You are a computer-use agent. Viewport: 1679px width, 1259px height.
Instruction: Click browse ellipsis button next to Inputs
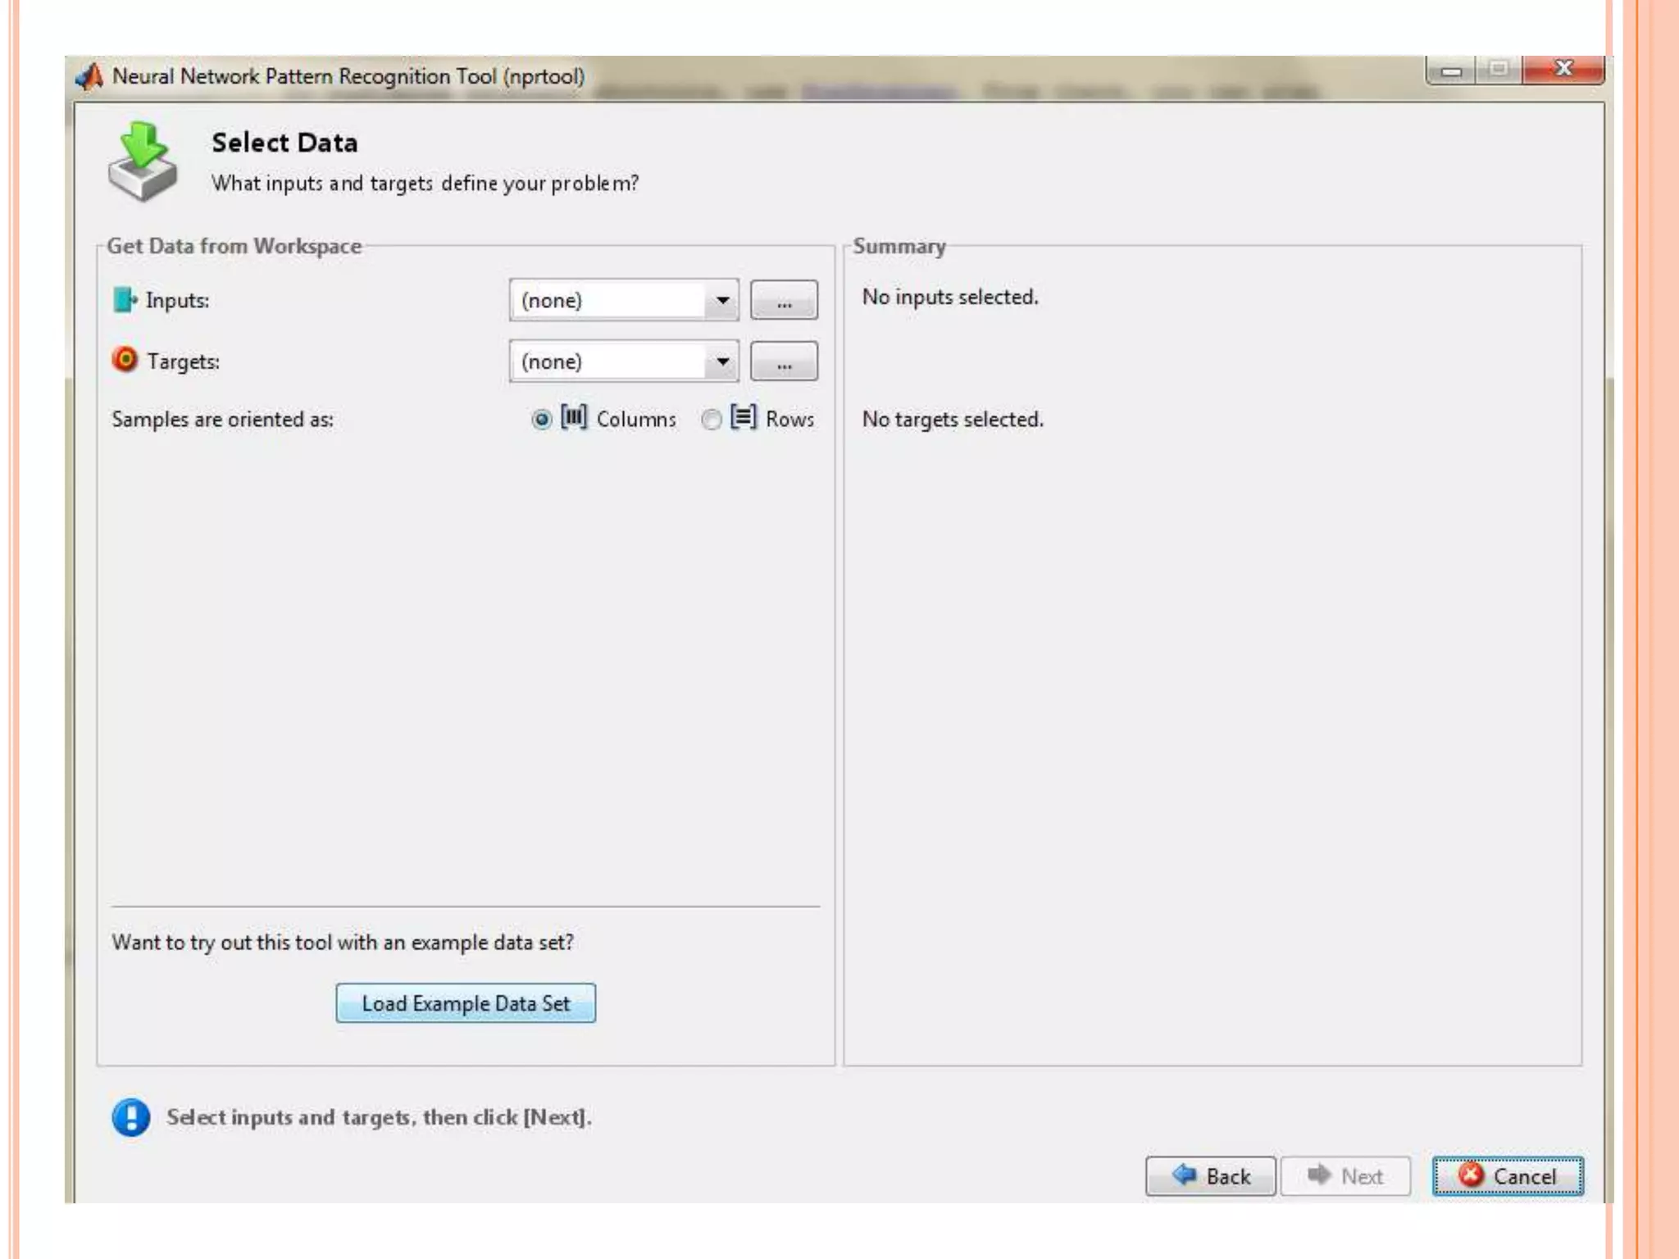[784, 300]
